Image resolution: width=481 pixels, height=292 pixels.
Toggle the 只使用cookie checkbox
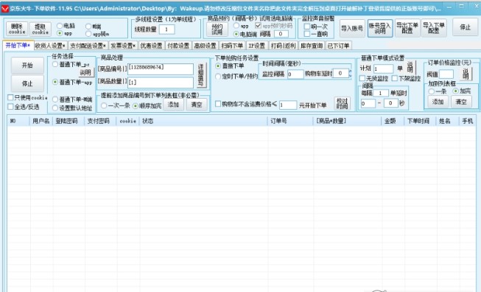10,97
